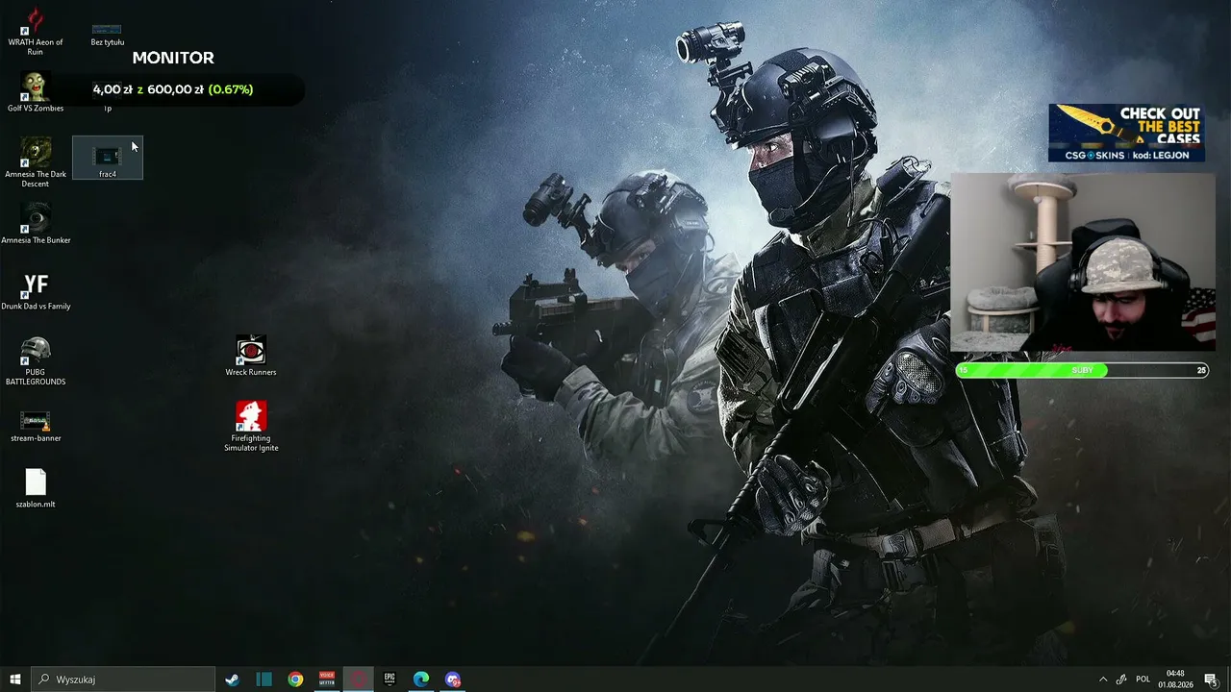Switch the POL keyboard language indicator
1231x692 pixels.
(x=1143, y=680)
